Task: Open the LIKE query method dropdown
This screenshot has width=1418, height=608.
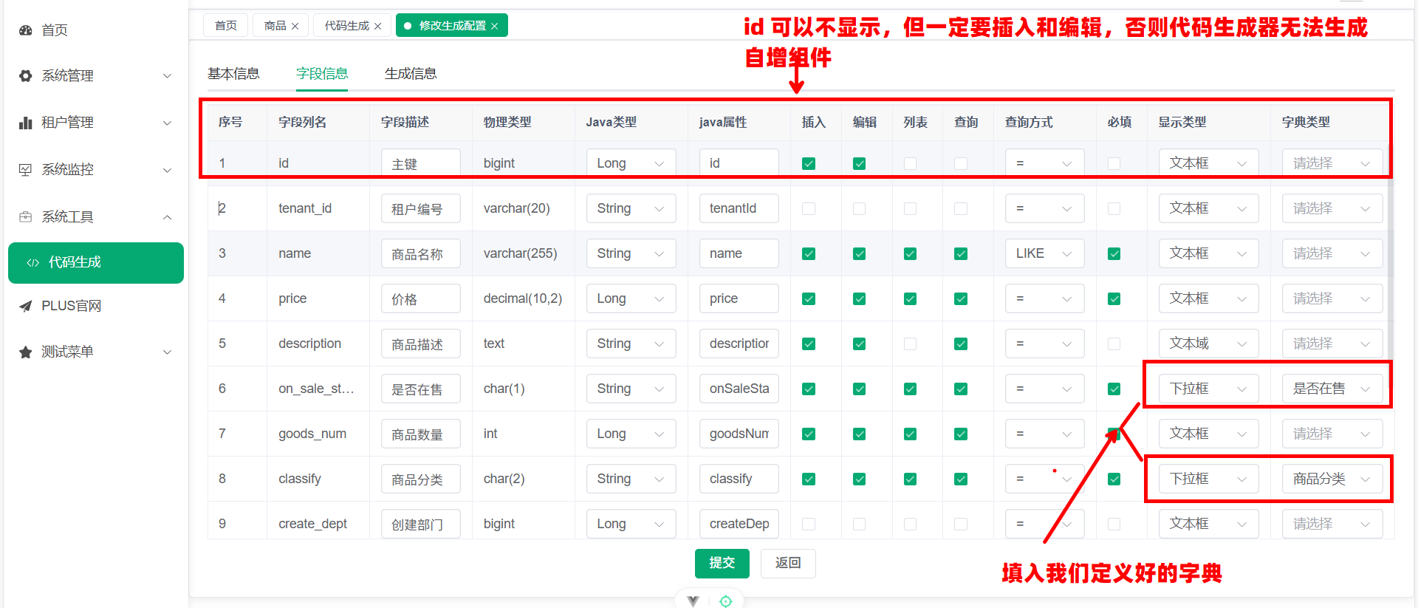Action: point(1044,254)
